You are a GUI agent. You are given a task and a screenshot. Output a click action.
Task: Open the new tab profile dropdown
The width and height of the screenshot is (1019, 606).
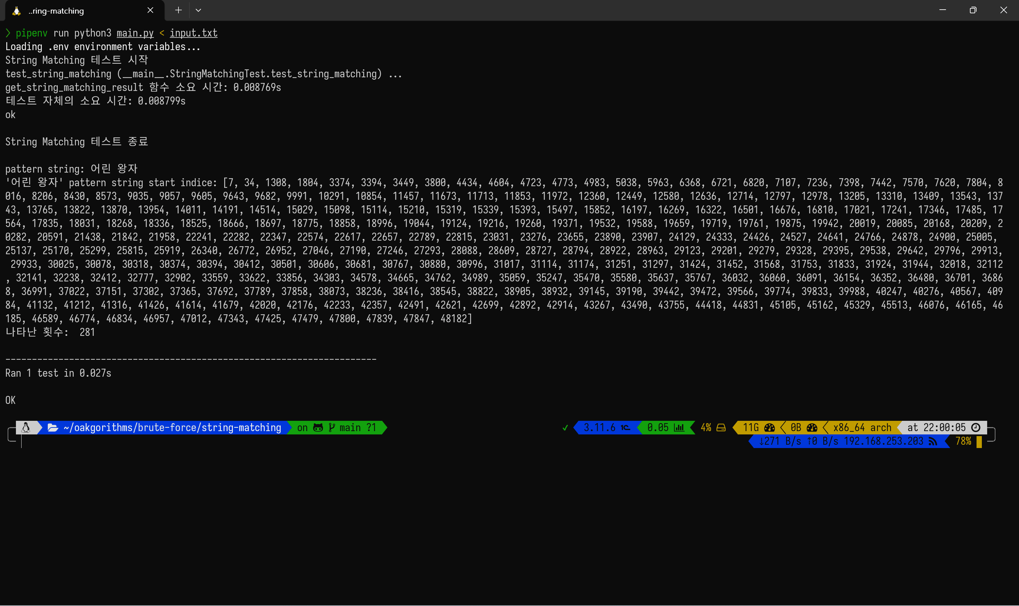point(198,10)
